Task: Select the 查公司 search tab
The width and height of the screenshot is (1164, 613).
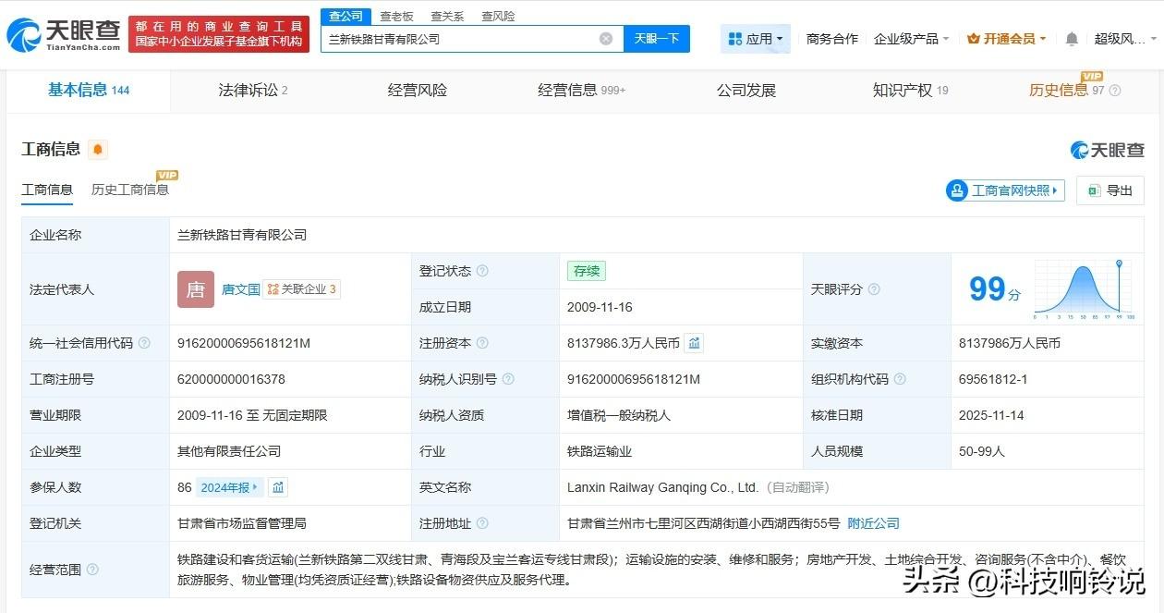Action: click(x=346, y=17)
